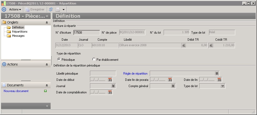Viewport: 257px width, 115px height.
Task: Open the Actions menu
Action: pos(15,9)
